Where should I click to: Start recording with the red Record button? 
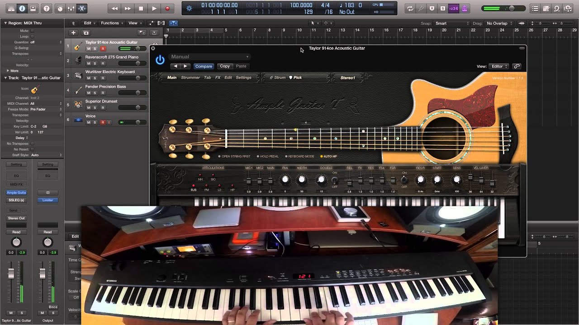(167, 9)
